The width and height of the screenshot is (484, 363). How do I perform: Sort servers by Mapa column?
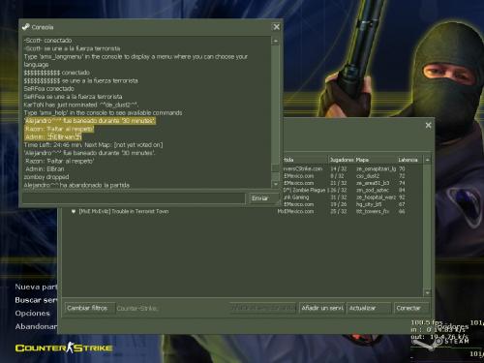click(376, 160)
